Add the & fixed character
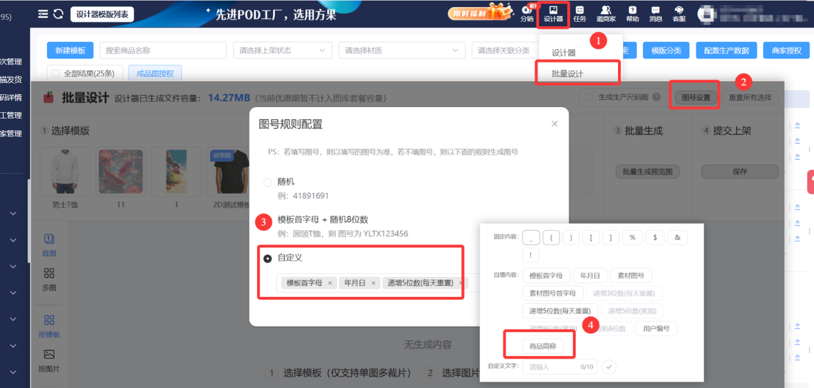The image size is (814, 388). click(677, 237)
